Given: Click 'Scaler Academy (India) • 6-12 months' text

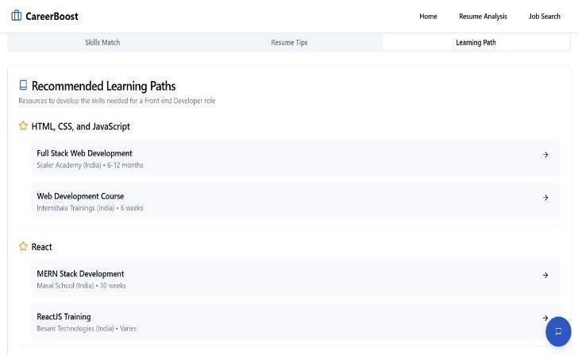Looking at the screenshot, I should click(x=90, y=165).
